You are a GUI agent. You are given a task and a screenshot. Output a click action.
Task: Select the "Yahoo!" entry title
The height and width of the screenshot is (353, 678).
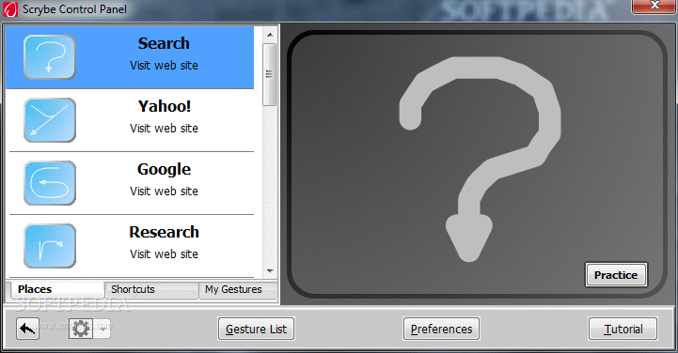[165, 106]
